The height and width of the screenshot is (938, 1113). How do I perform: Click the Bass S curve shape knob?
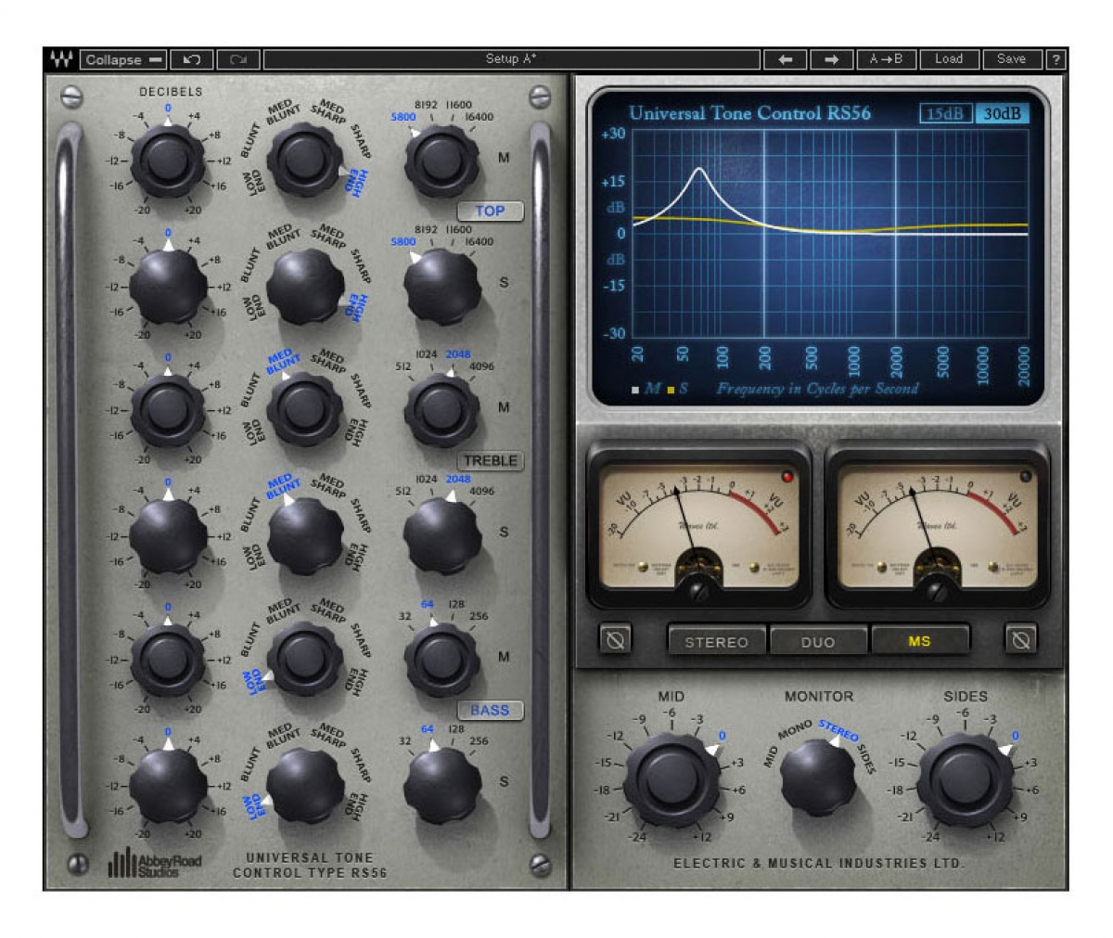305,784
